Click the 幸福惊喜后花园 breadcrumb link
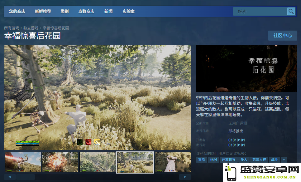The width and height of the screenshot is (301, 182). point(56,28)
